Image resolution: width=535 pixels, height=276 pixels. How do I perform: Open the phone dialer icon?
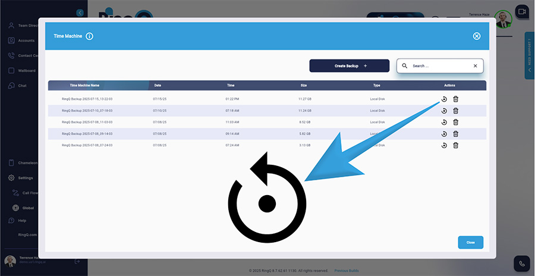click(x=522, y=264)
